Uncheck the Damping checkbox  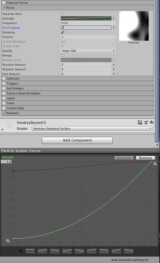(x=62, y=32)
